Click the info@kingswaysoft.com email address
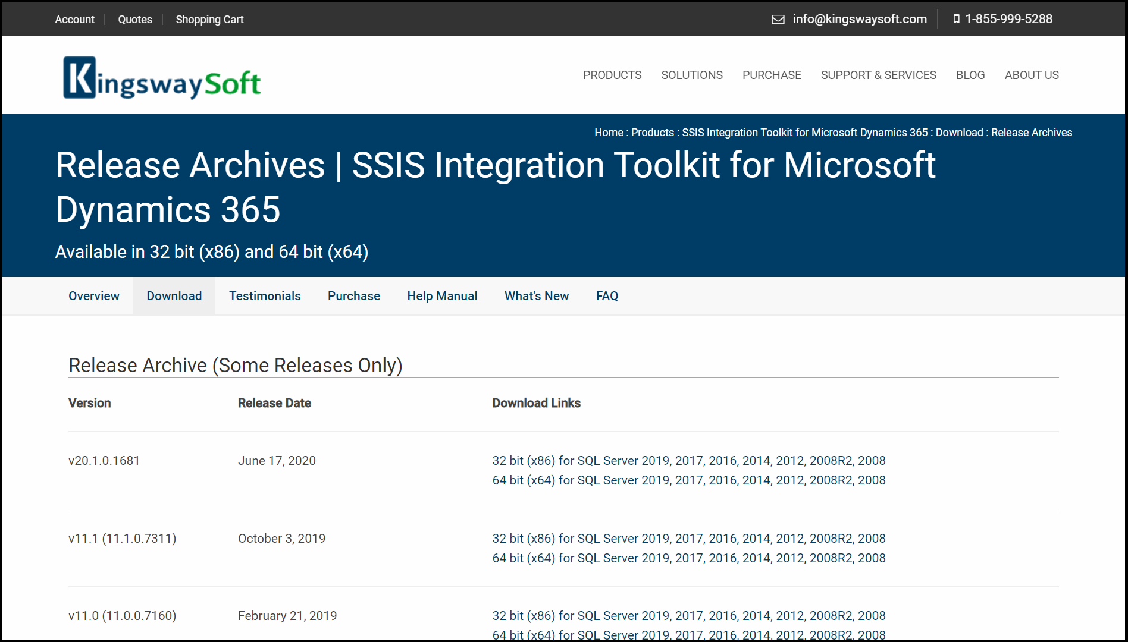Image resolution: width=1128 pixels, height=642 pixels. 860,19
